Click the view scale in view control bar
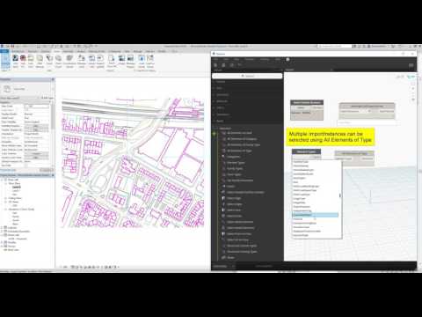 tap(65, 267)
